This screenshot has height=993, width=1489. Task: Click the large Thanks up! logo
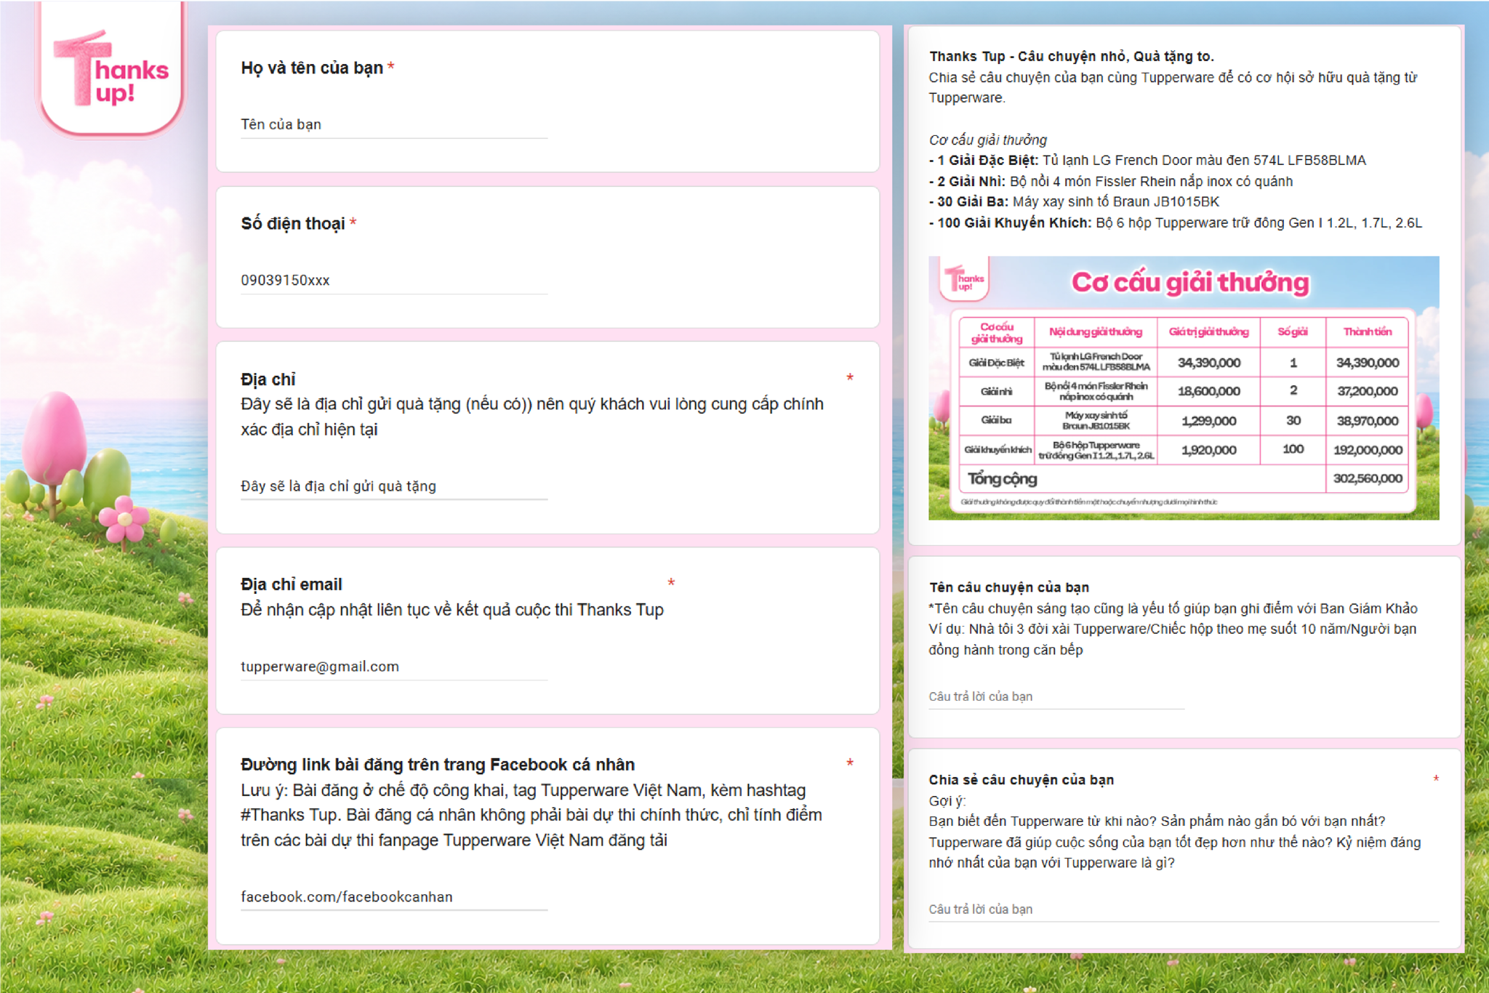pyautogui.click(x=111, y=69)
